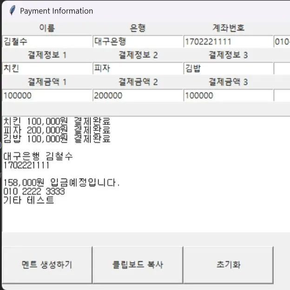The height and width of the screenshot is (290, 290).
Task: Click the 은행 field containing 대구은행
Action: tap(138, 41)
